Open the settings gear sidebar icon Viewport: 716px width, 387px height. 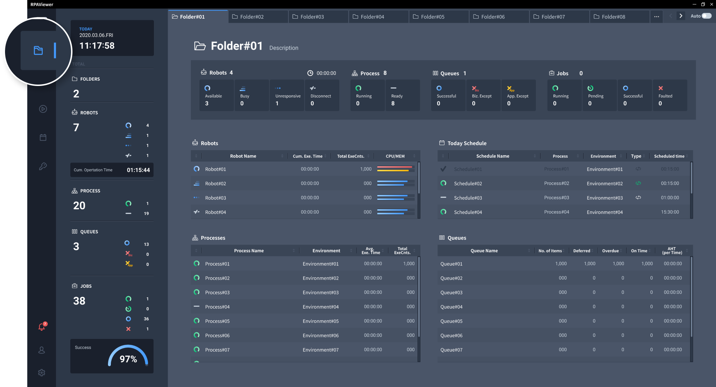(x=42, y=373)
